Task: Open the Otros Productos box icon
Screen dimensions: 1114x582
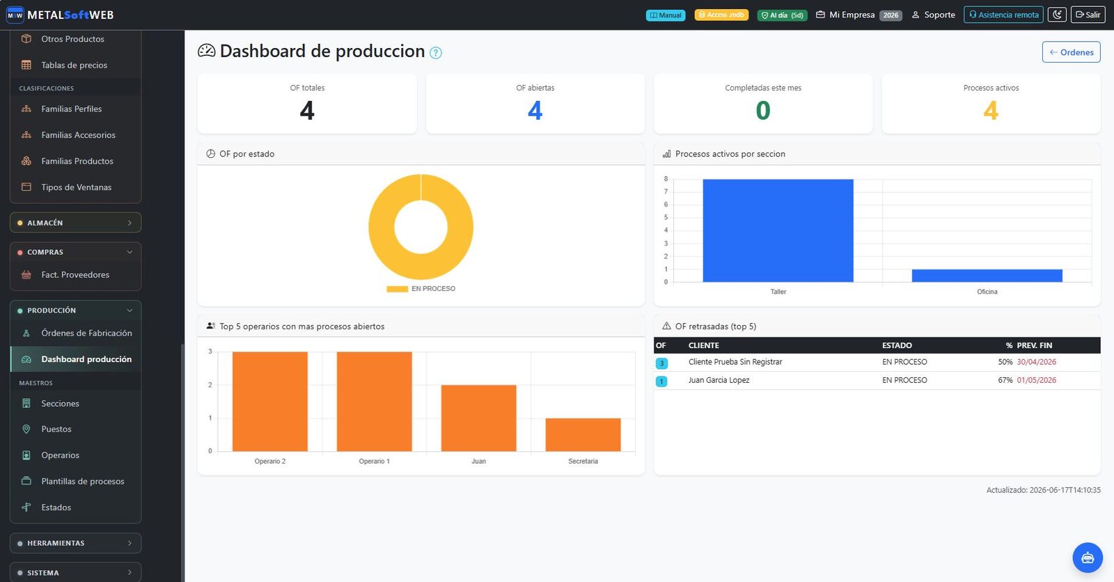Action: point(26,39)
